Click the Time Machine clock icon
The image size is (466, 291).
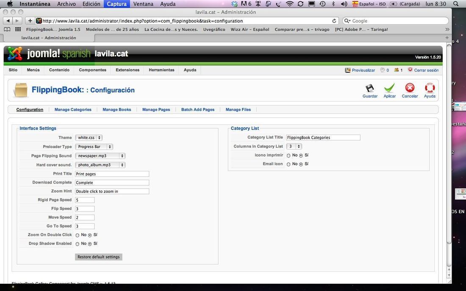[x=322, y=4]
